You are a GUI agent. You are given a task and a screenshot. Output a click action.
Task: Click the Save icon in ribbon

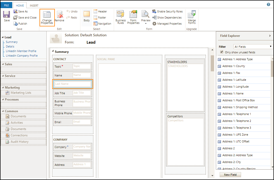tap(7, 16)
